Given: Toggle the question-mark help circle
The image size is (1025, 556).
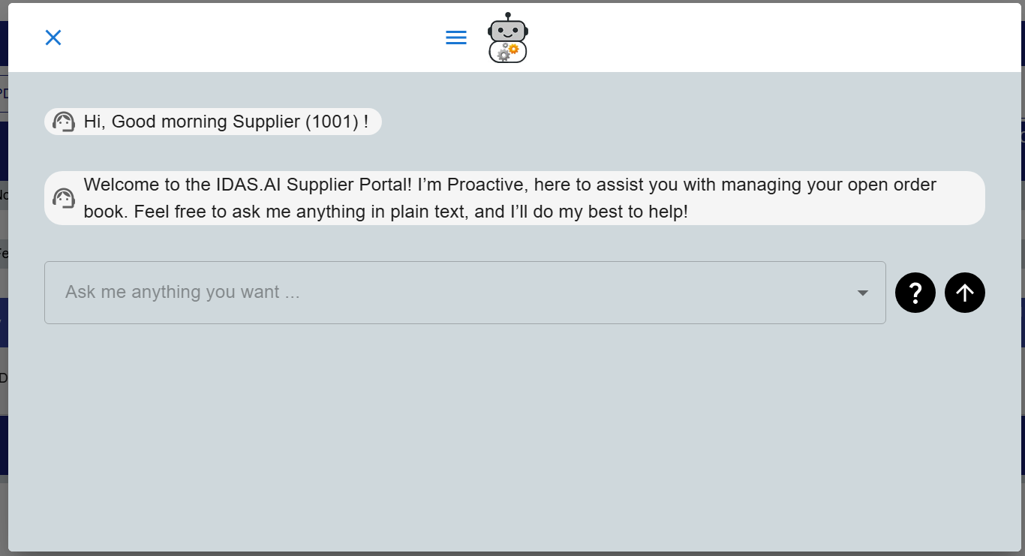Looking at the screenshot, I should 915,293.
